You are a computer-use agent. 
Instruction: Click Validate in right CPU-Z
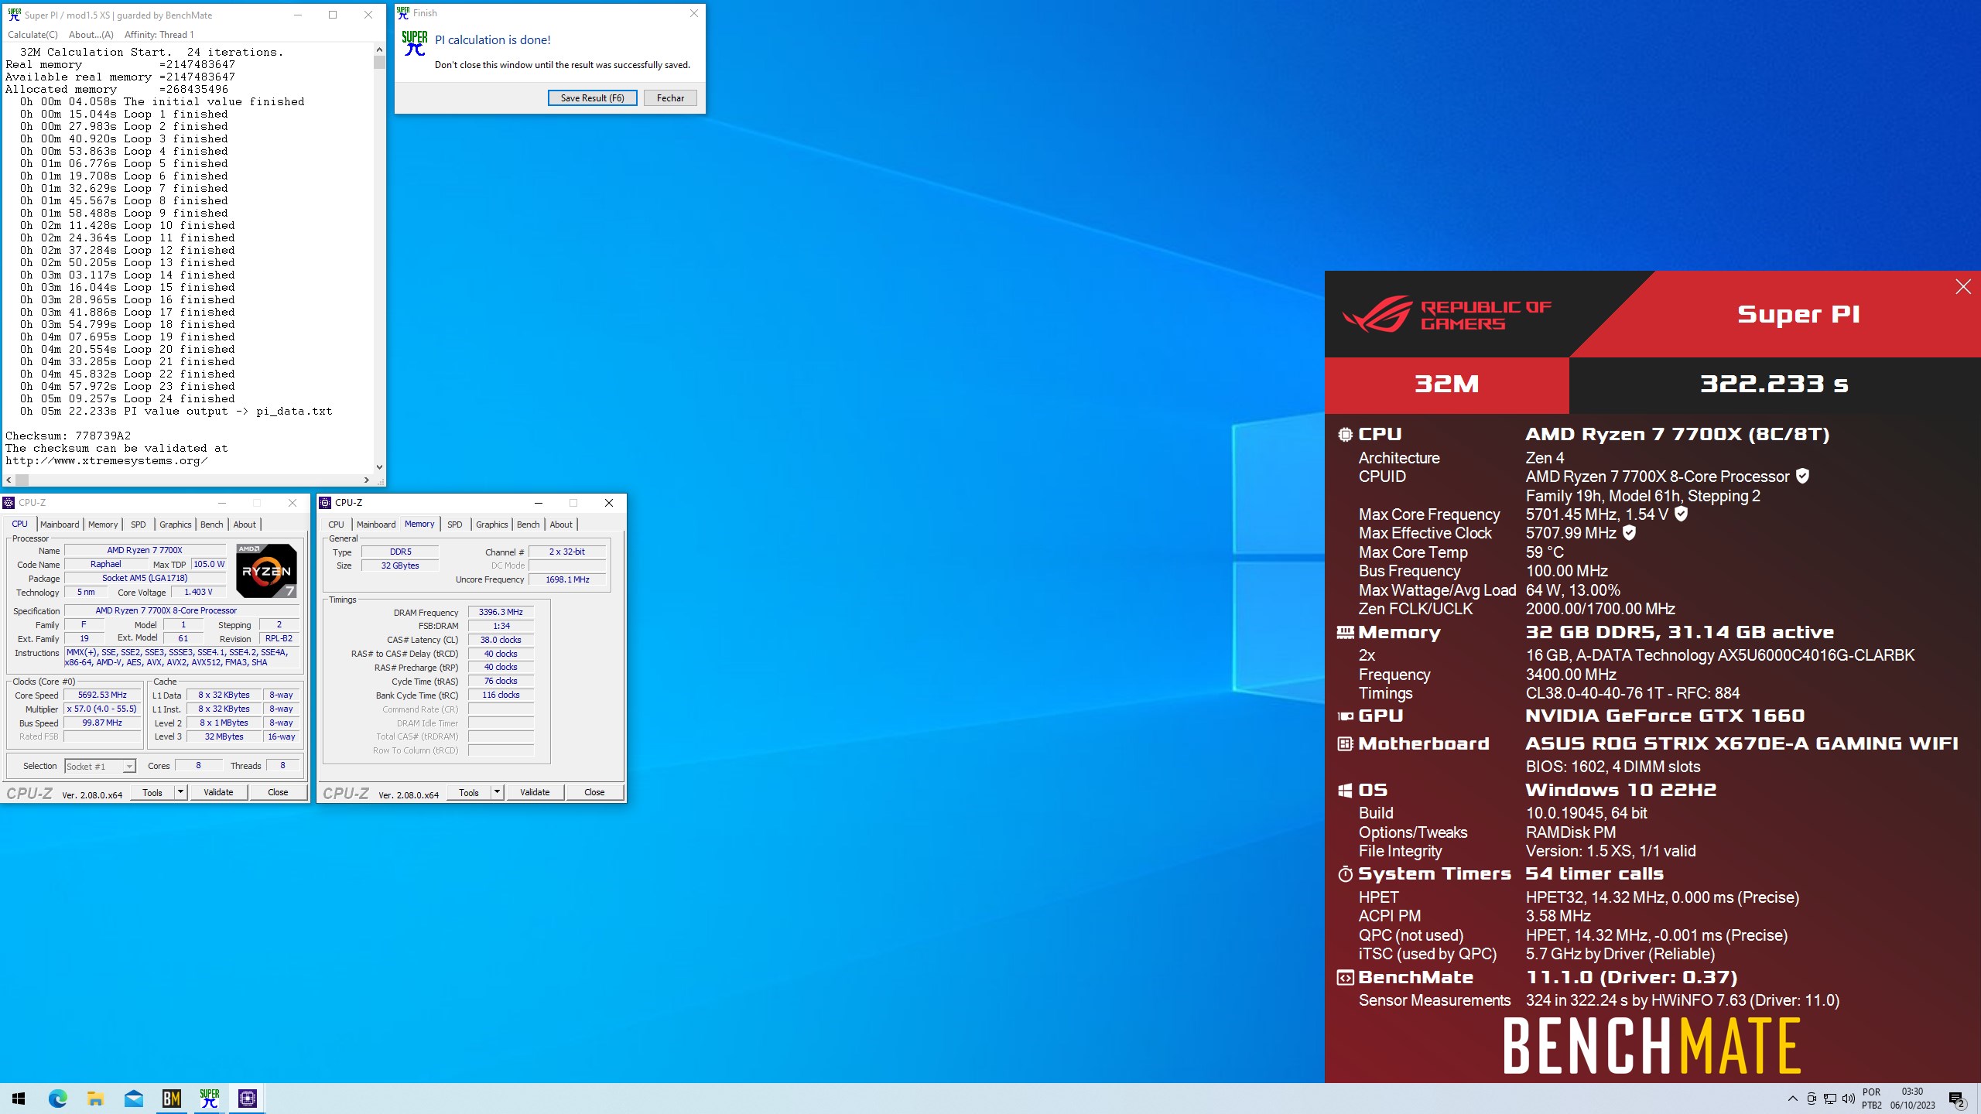(x=535, y=792)
